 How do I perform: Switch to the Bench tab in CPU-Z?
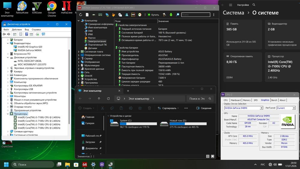click(x=274, y=100)
